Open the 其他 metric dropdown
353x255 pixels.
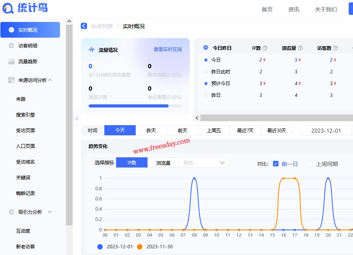tap(204, 163)
